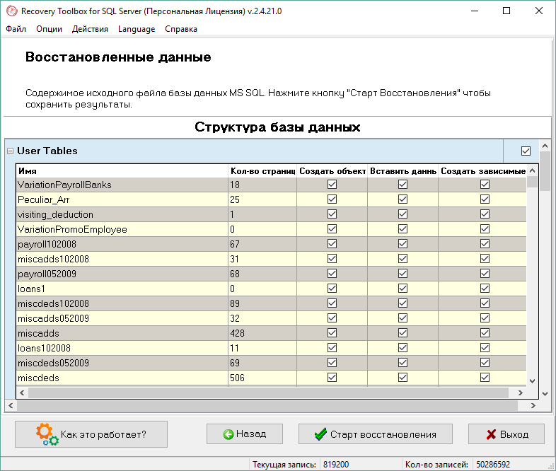Image resolution: width=556 pixels, height=471 pixels.
Task: Click the red X exit icon
Action: tap(491, 434)
